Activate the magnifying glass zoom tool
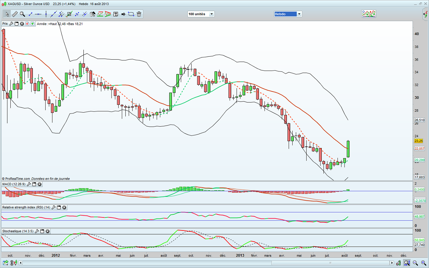429x268 pixels. [22, 14]
